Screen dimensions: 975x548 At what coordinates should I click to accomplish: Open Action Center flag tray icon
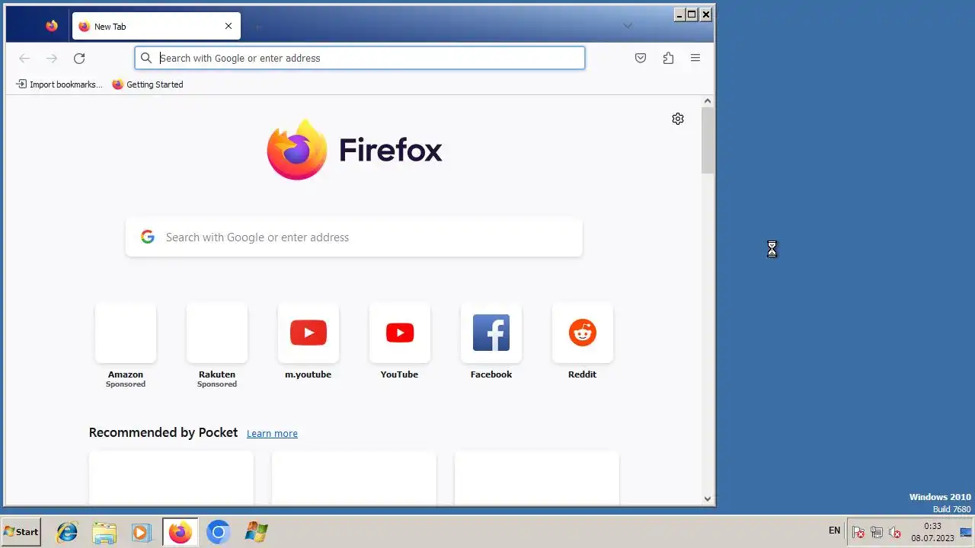[x=858, y=532]
